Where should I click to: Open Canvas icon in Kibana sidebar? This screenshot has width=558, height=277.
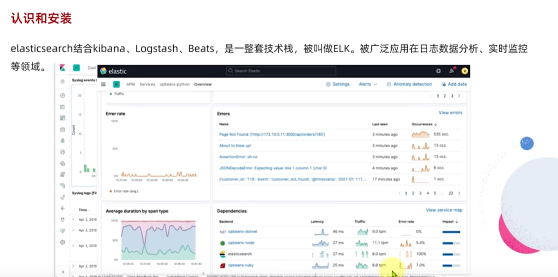pos(63,129)
